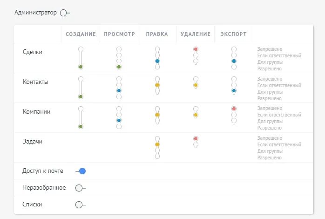Click the green dot for Сделки creation
The width and height of the screenshot is (325, 219).
pos(81,67)
